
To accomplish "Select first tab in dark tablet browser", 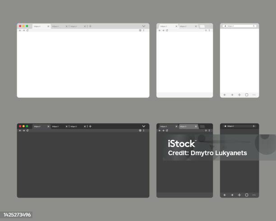I will tap(169, 127).
